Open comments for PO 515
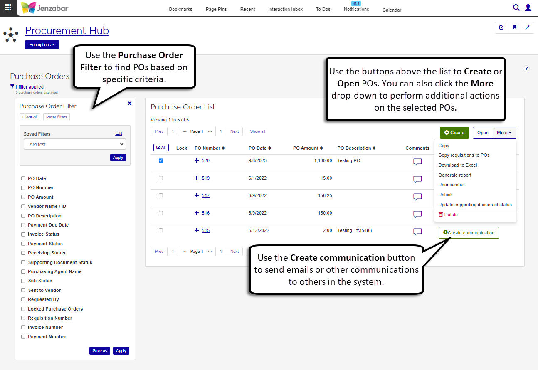This screenshot has height=370, width=538. (x=417, y=232)
